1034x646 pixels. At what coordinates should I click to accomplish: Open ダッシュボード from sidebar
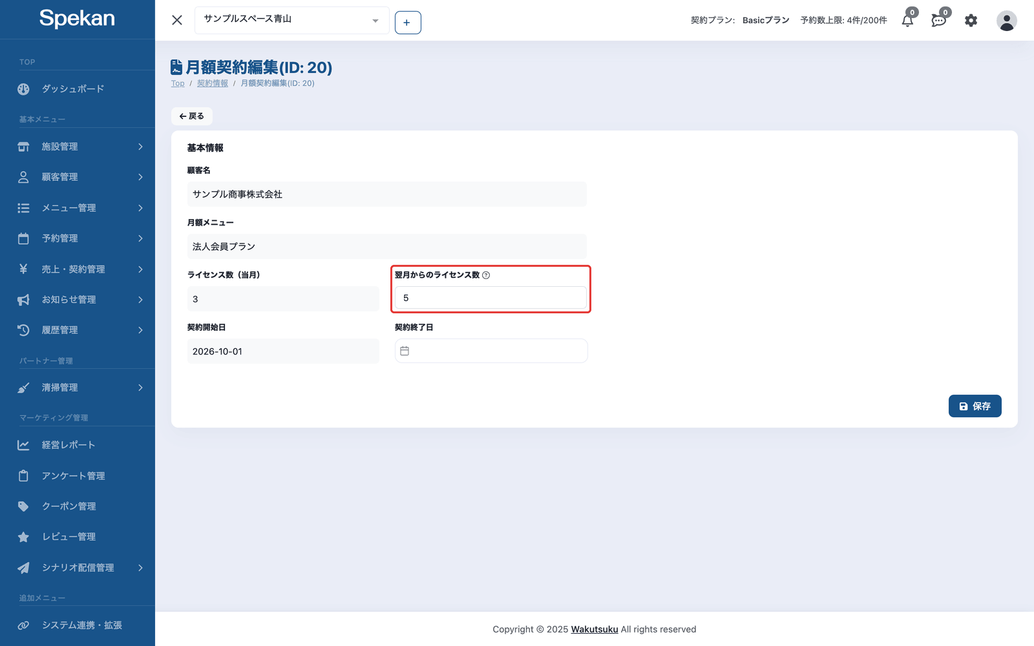point(78,89)
